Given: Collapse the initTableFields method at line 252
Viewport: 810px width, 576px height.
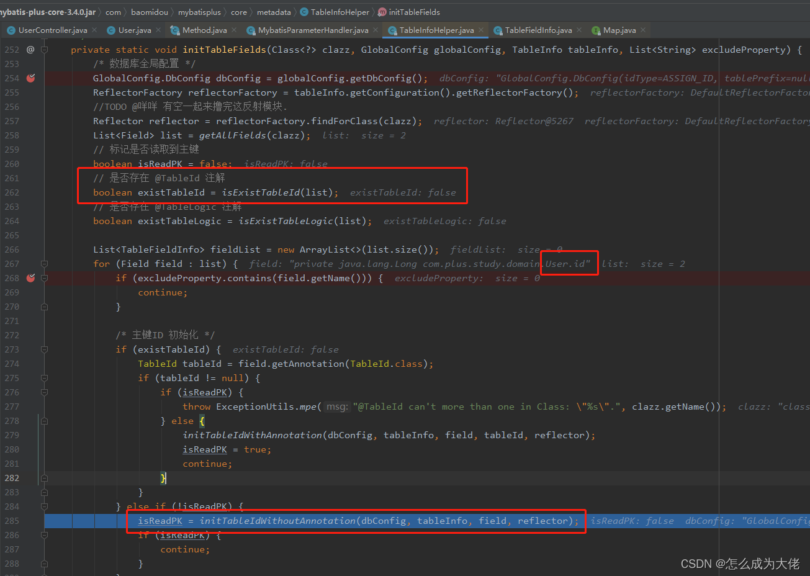Looking at the screenshot, I should click(45, 50).
